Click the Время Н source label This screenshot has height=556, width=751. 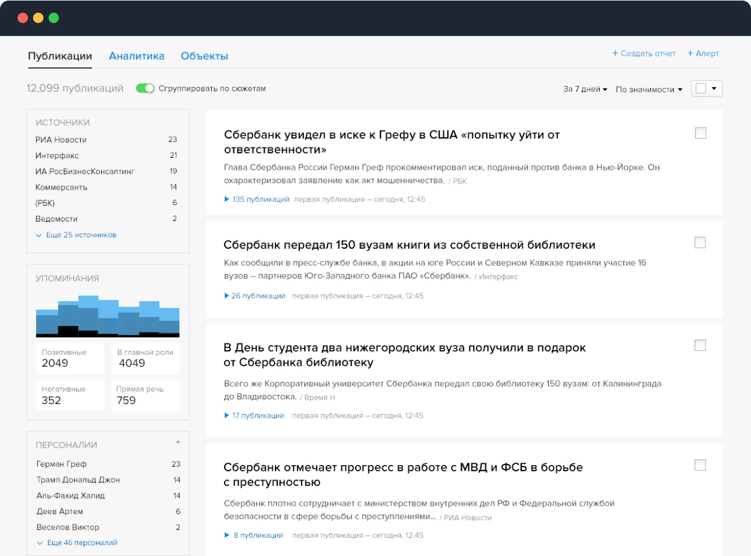click(x=320, y=397)
